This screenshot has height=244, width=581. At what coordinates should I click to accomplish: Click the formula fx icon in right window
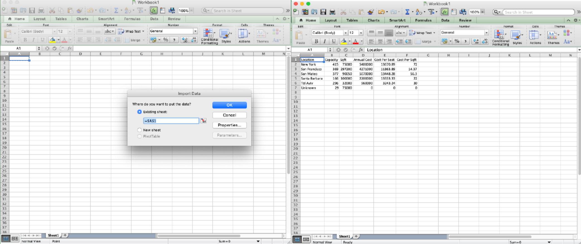[x=361, y=50]
